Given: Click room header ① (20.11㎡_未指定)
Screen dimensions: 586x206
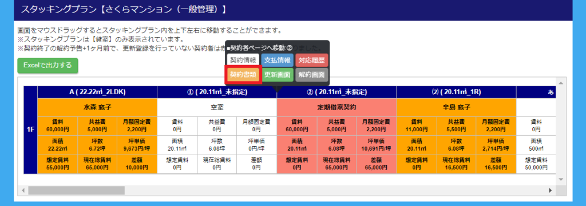Looking at the screenshot, I should click(x=217, y=92).
